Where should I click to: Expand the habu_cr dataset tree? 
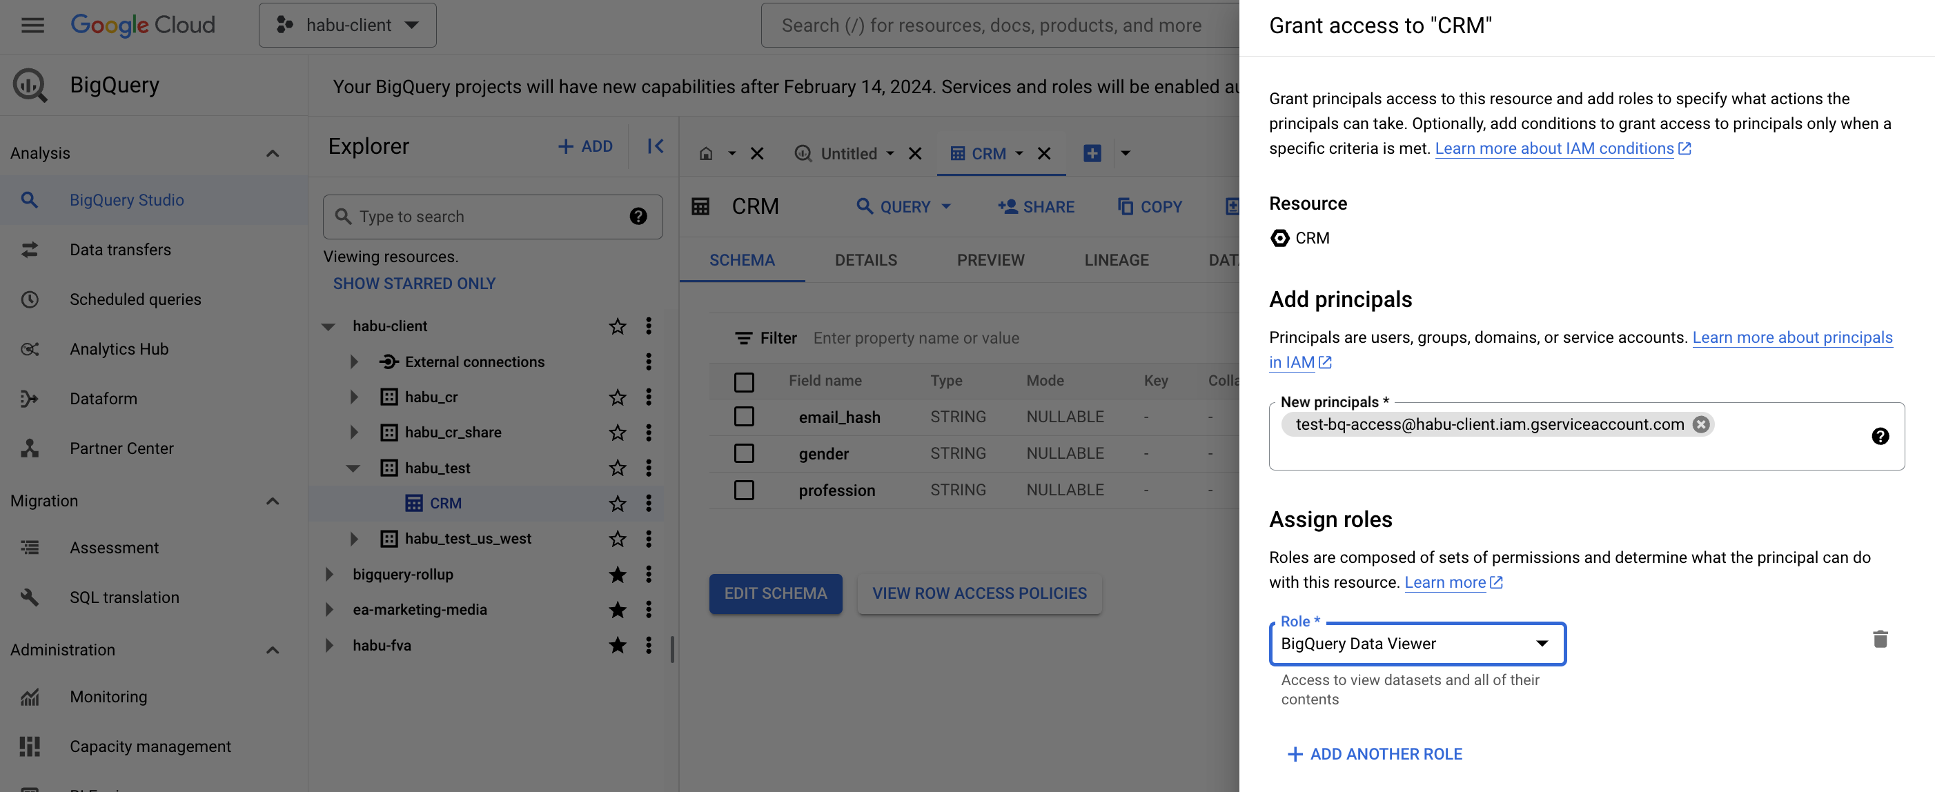pos(354,397)
